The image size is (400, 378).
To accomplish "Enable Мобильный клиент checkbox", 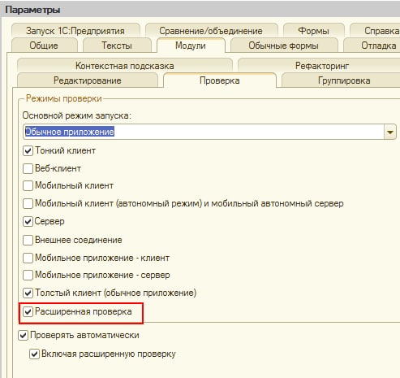I will pos(28,186).
